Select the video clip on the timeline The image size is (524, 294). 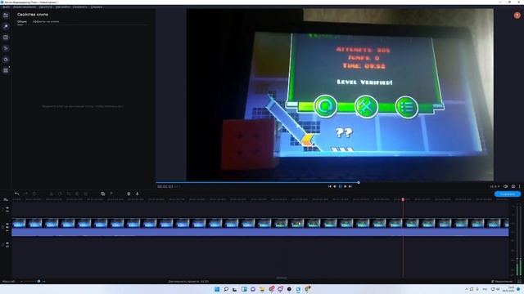260,223
